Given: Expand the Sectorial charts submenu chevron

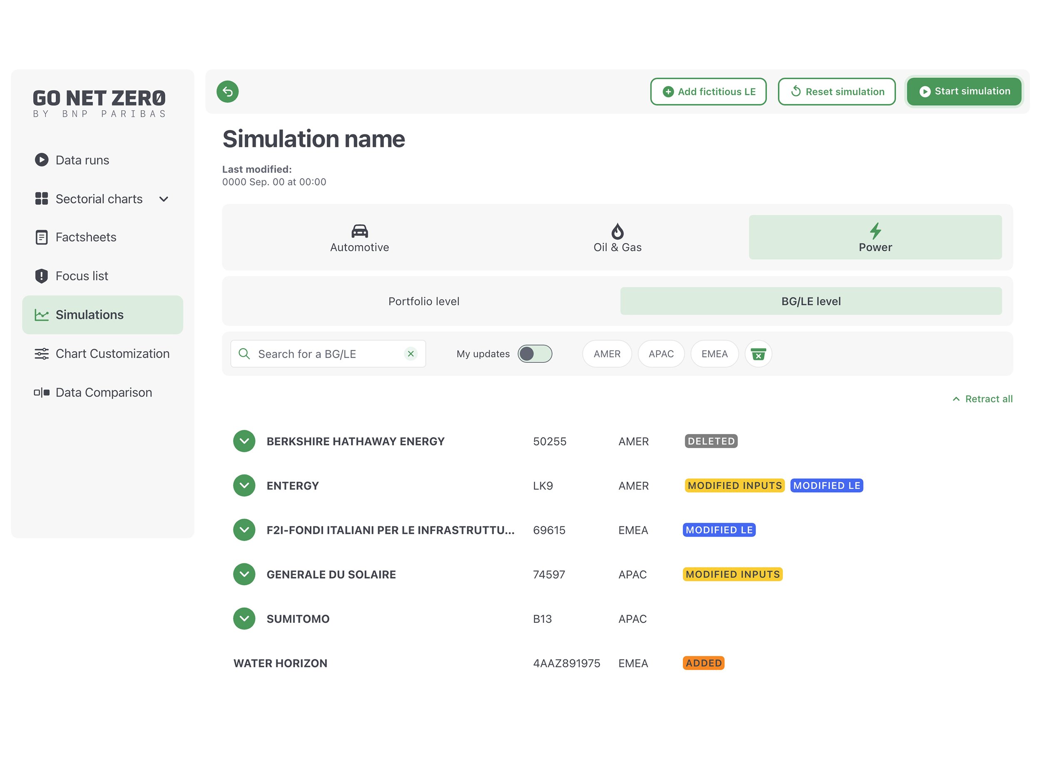Looking at the screenshot, I should [164, 199].
